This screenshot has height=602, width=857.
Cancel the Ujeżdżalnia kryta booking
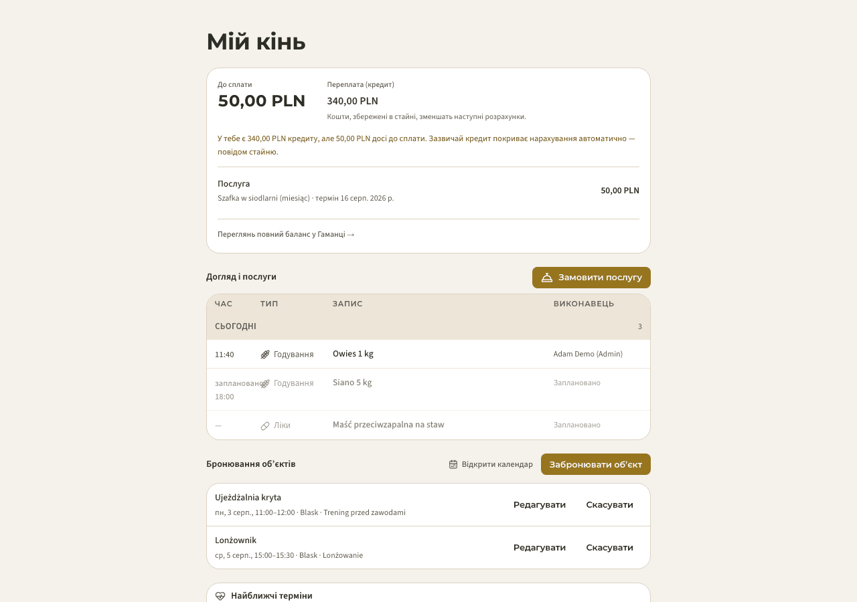(x=610, y=505)
